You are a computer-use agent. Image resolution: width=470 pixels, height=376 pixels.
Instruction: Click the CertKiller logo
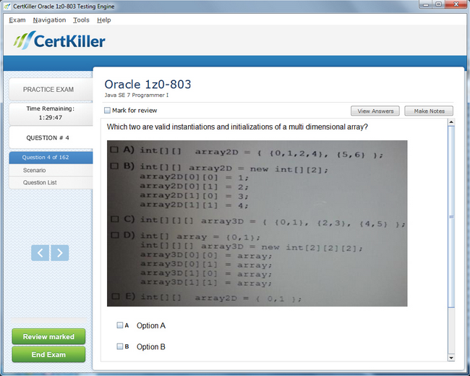59,40
